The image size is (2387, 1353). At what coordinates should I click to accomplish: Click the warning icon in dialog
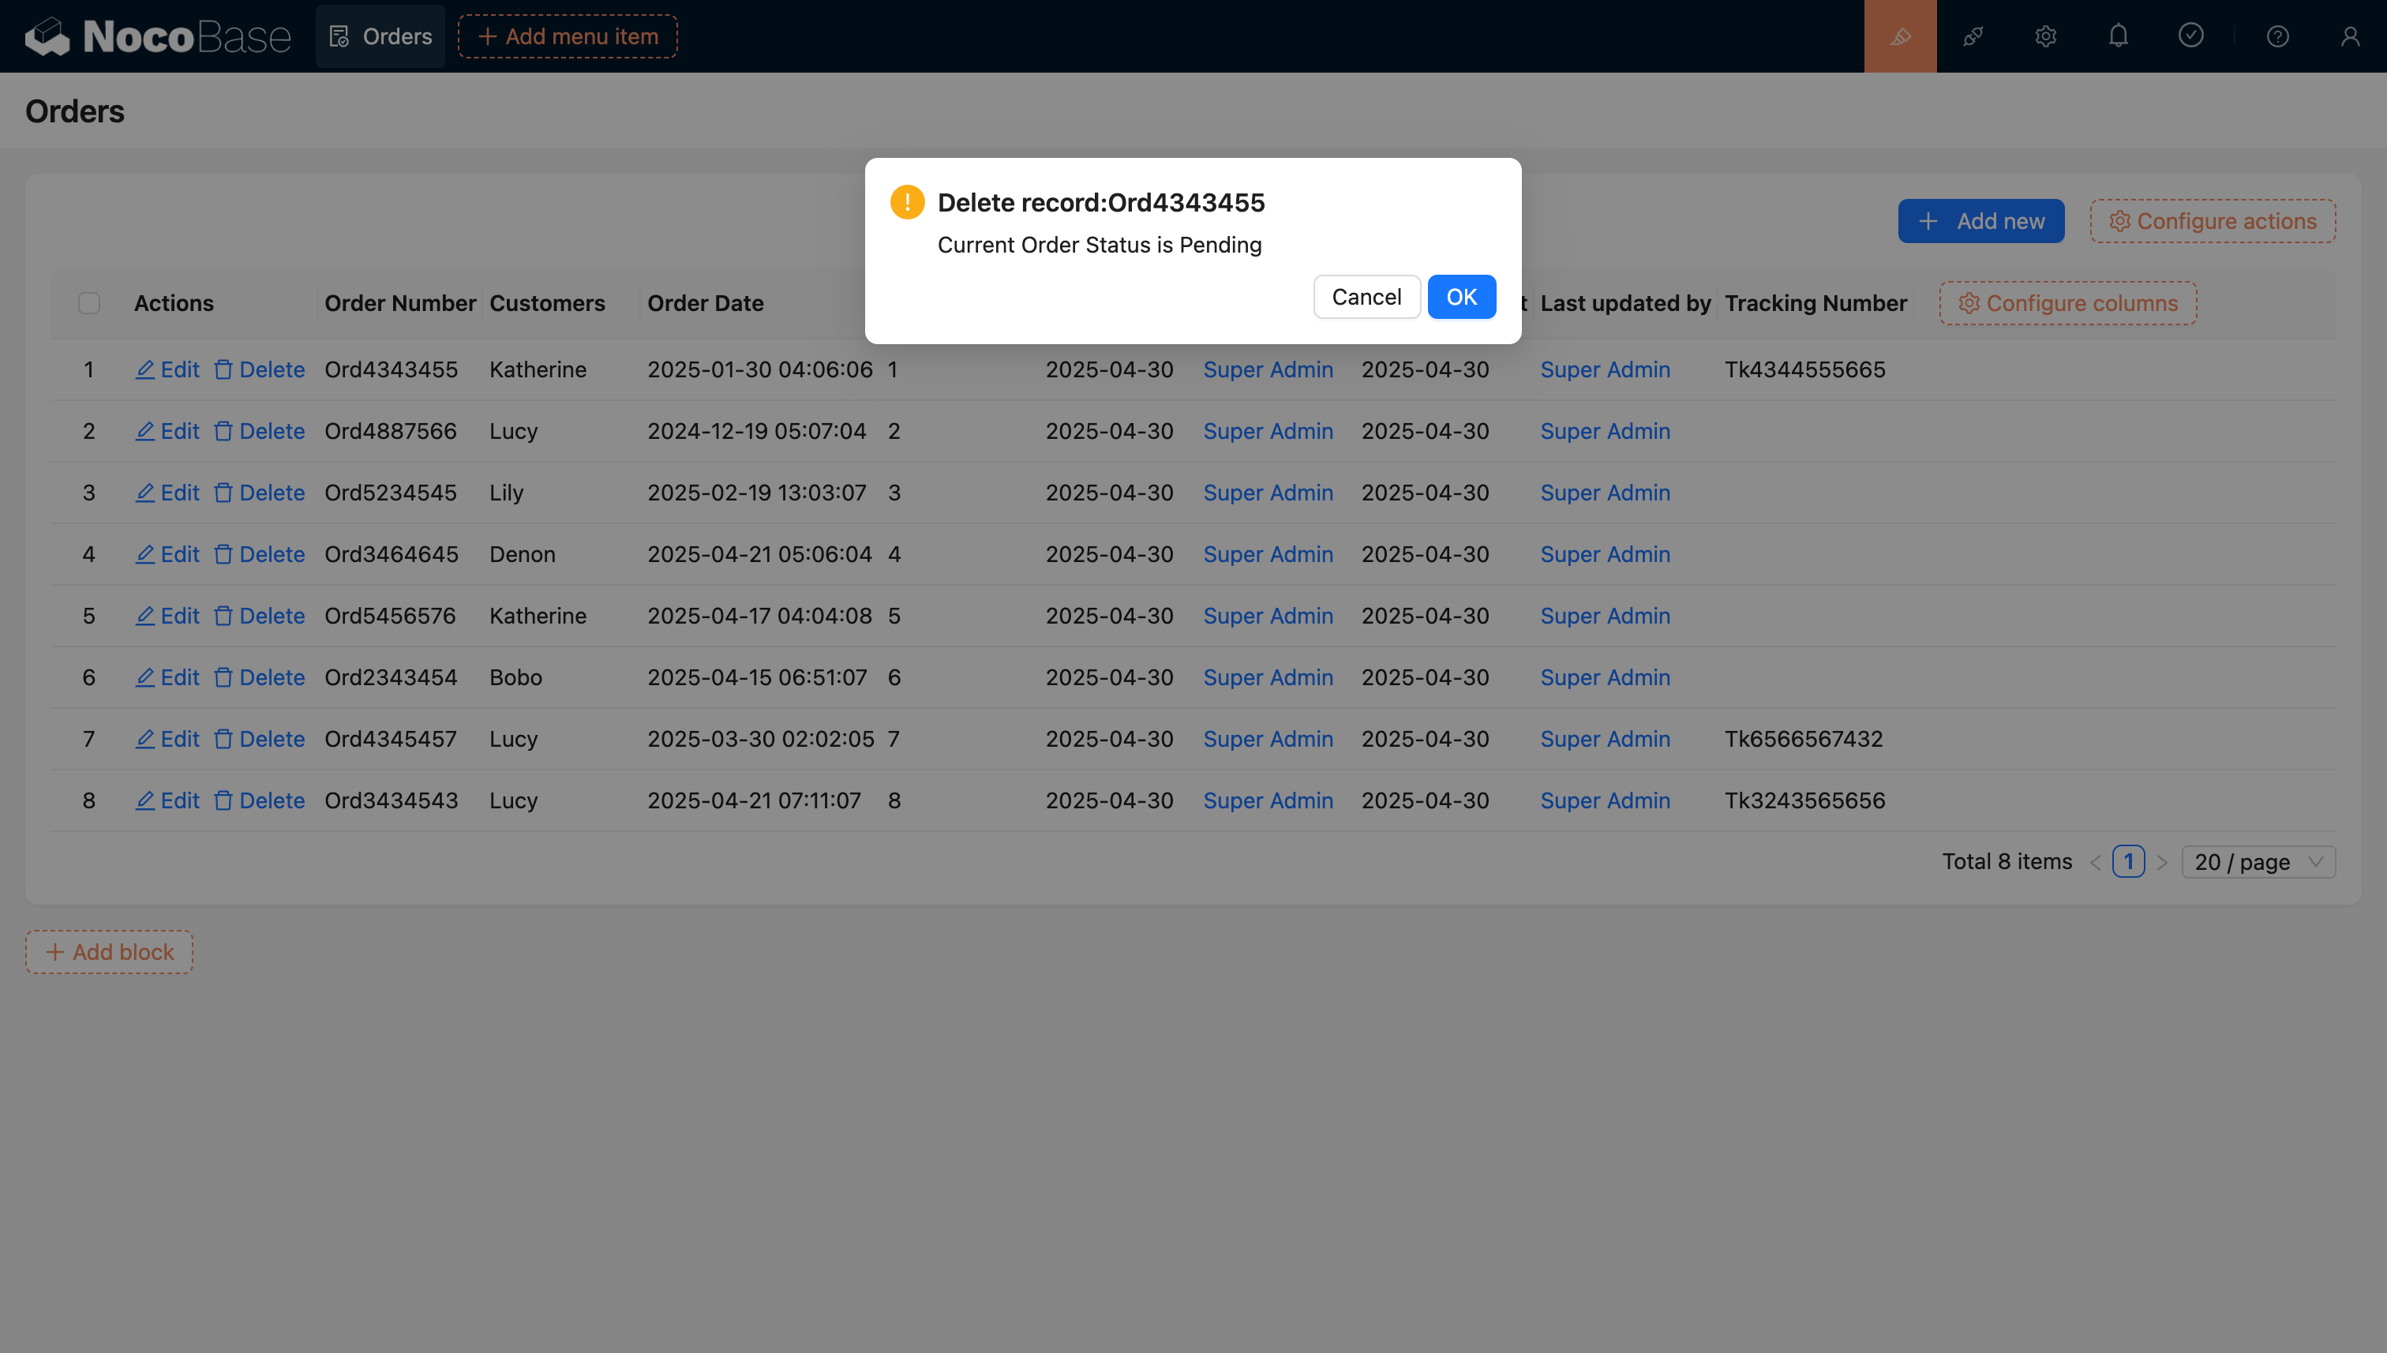tap(907, 201)
